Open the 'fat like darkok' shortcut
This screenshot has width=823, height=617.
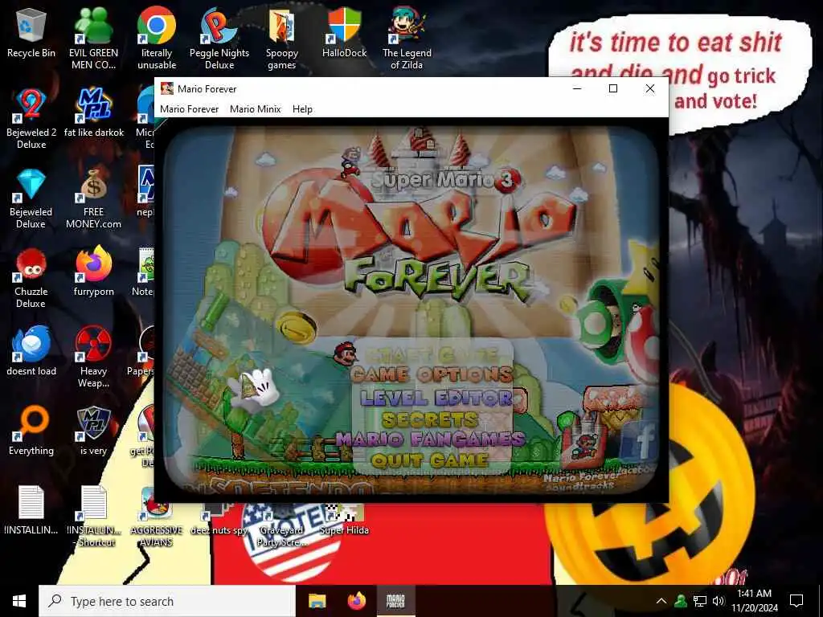[x=94, y=112]
